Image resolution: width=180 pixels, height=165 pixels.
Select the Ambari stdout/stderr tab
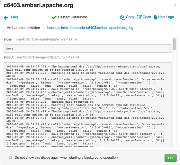click(x=23, y=28)
